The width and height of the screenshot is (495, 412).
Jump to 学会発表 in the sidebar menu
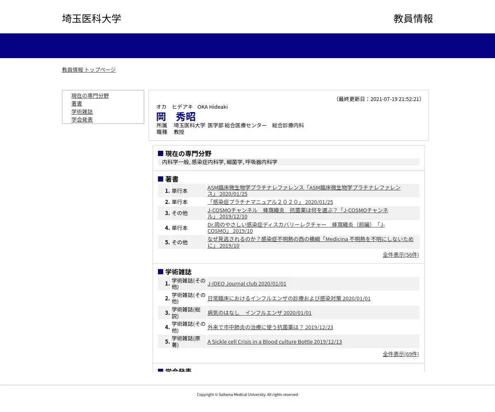tap(82, 119)
